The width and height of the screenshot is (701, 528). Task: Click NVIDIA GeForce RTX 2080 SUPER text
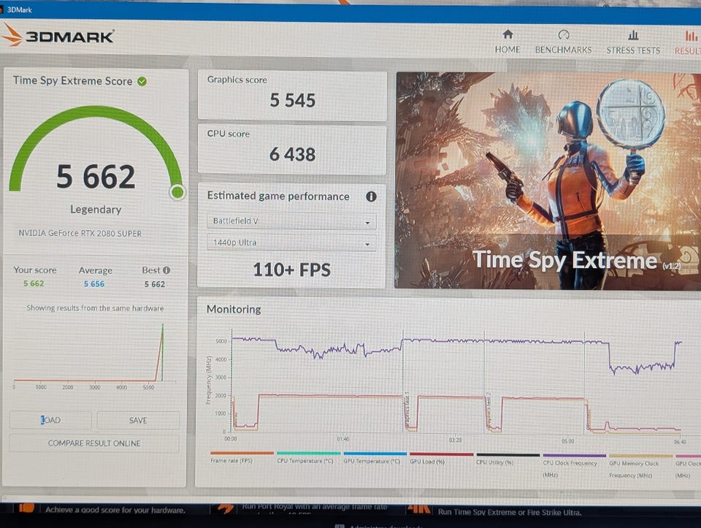click(80, 234)
